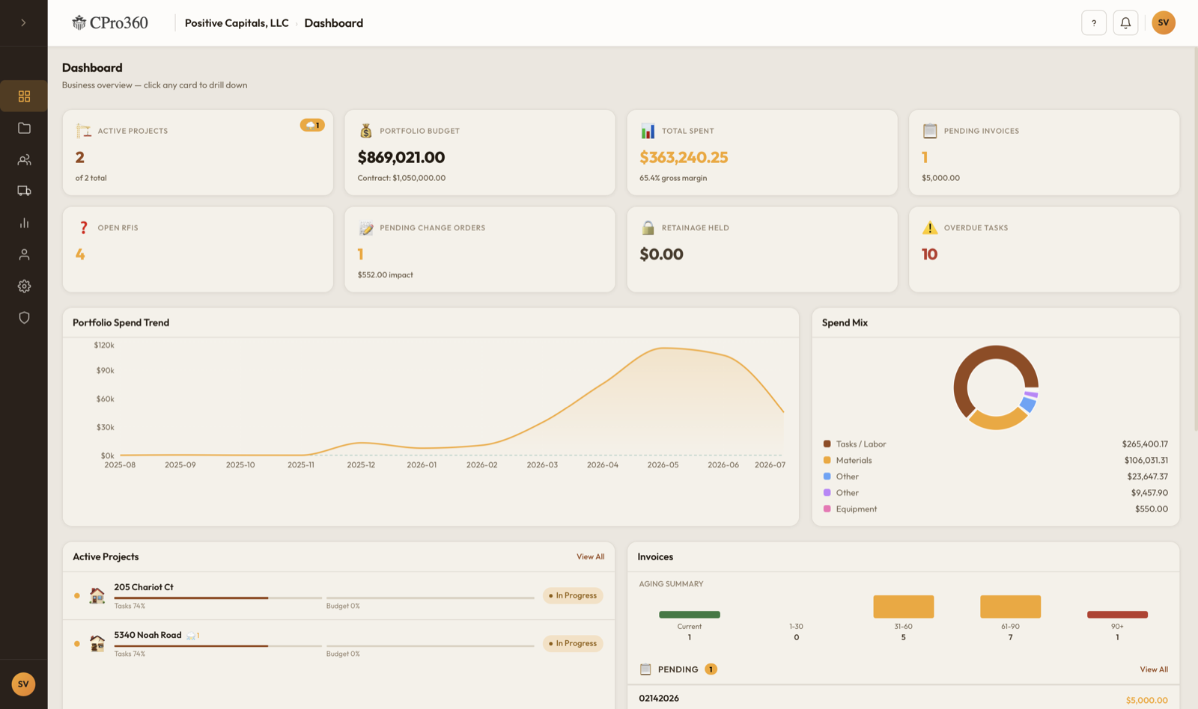The width and height of the screenshot is (1198, 709).
Task: Click the SV avatar at sidebar bottom
Action: pyautogui.click(x=23, y=684)
